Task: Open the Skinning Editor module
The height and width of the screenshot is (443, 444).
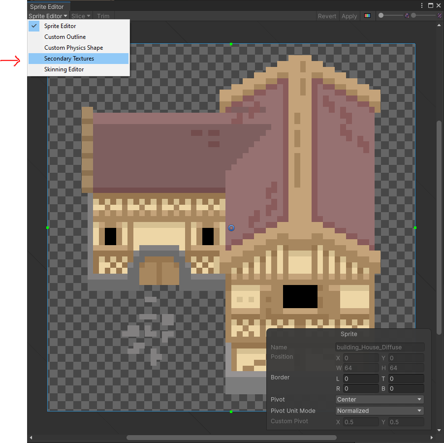Action: [64, 69]
